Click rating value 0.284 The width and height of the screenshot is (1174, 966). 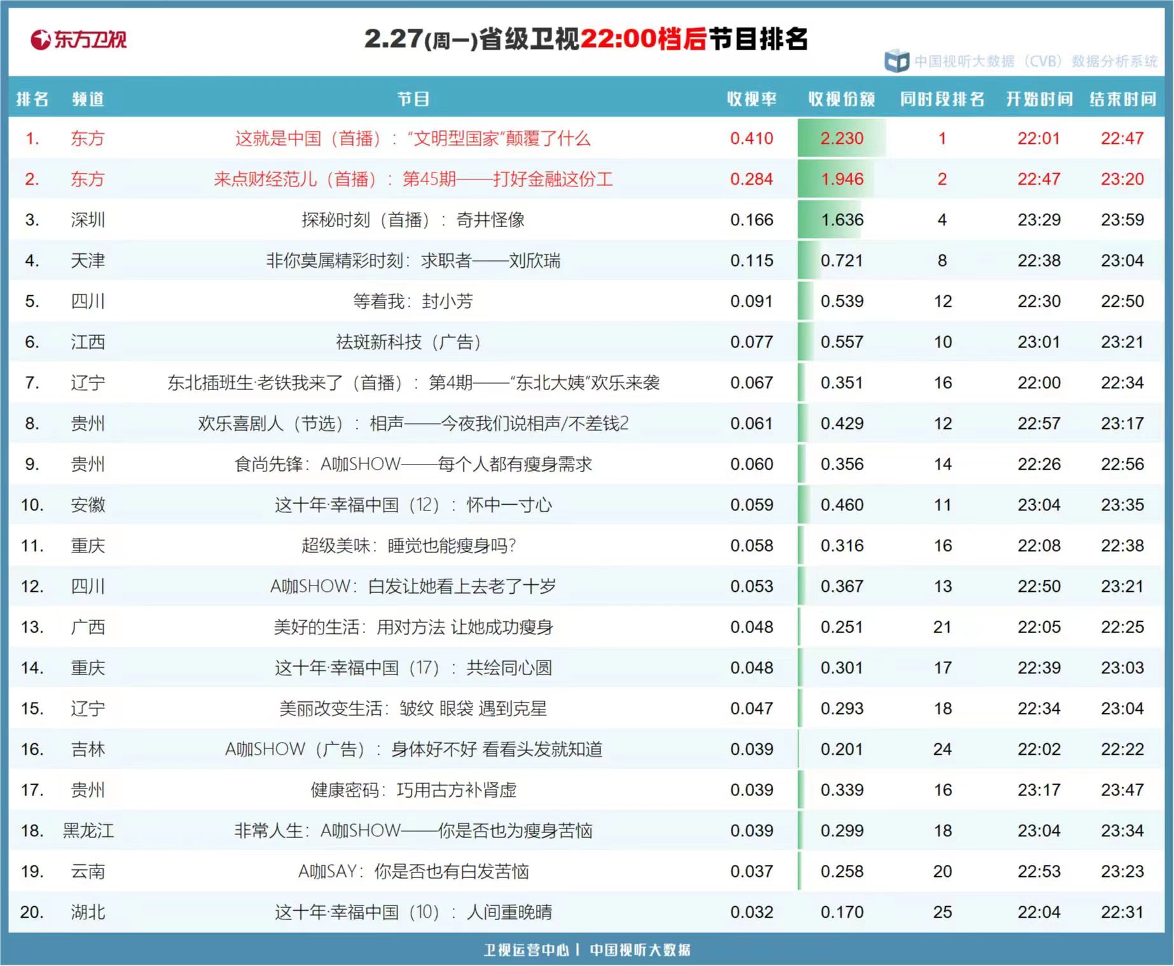pyautogui.click(x=752, y=179)
